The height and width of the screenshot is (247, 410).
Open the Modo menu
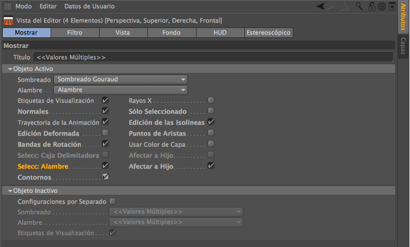tap(23, 7)
